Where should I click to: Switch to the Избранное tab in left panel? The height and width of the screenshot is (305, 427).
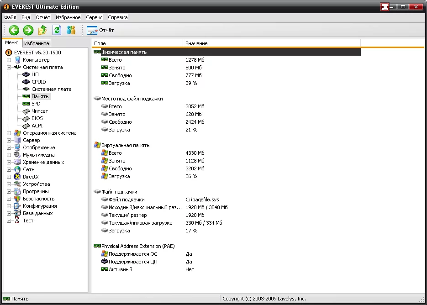pyautogui.click(x=37, y=43)
